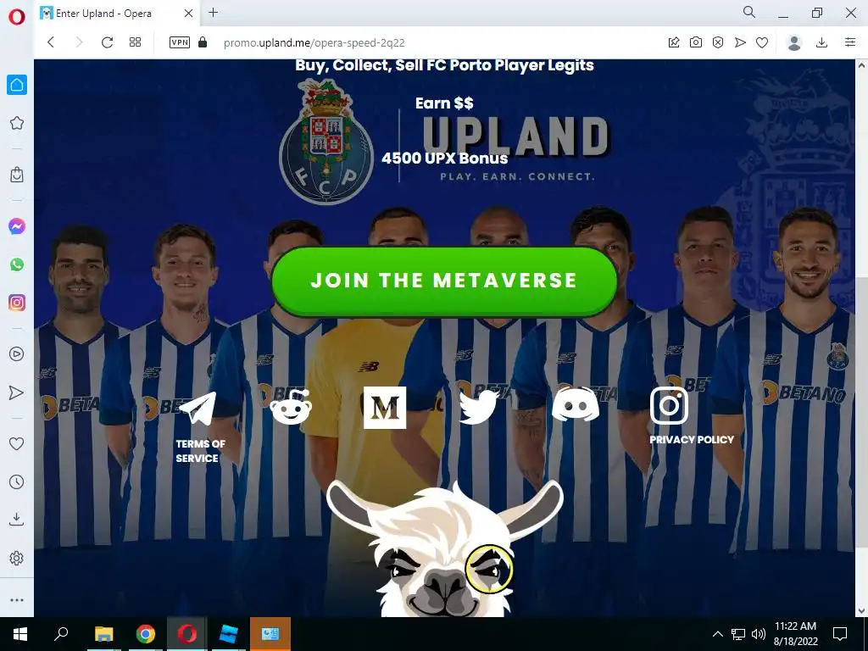Open Upland Discord icon link
868x651 pixels.
576,404
